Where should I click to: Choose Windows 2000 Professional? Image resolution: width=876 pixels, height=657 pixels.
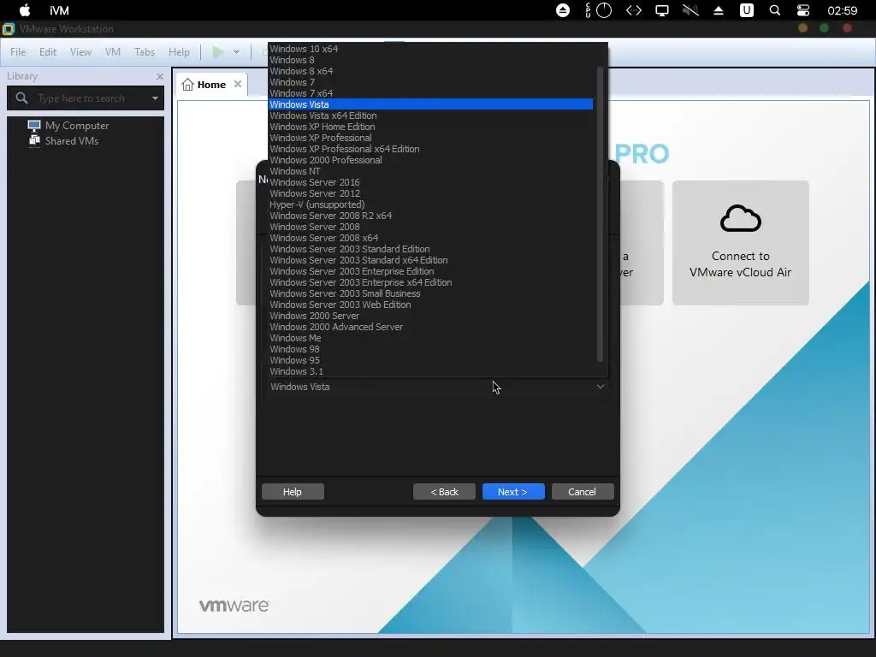[x=431, y=160]
